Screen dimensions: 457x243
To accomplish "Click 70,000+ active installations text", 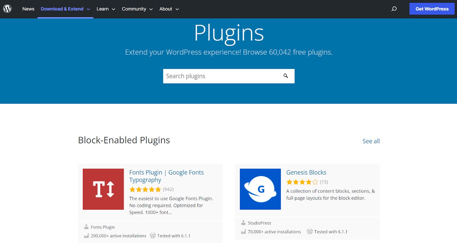I will [274, 232].
